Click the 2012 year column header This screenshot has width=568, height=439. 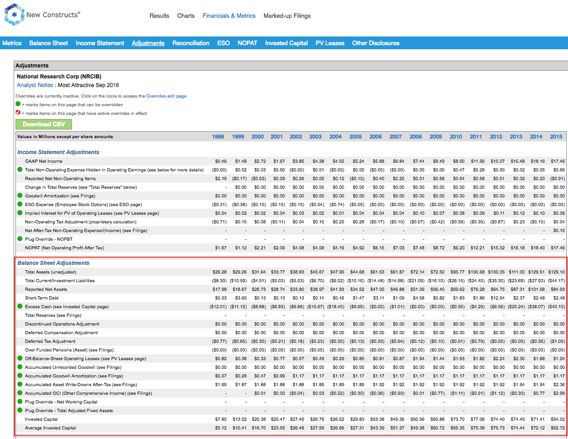496,136
